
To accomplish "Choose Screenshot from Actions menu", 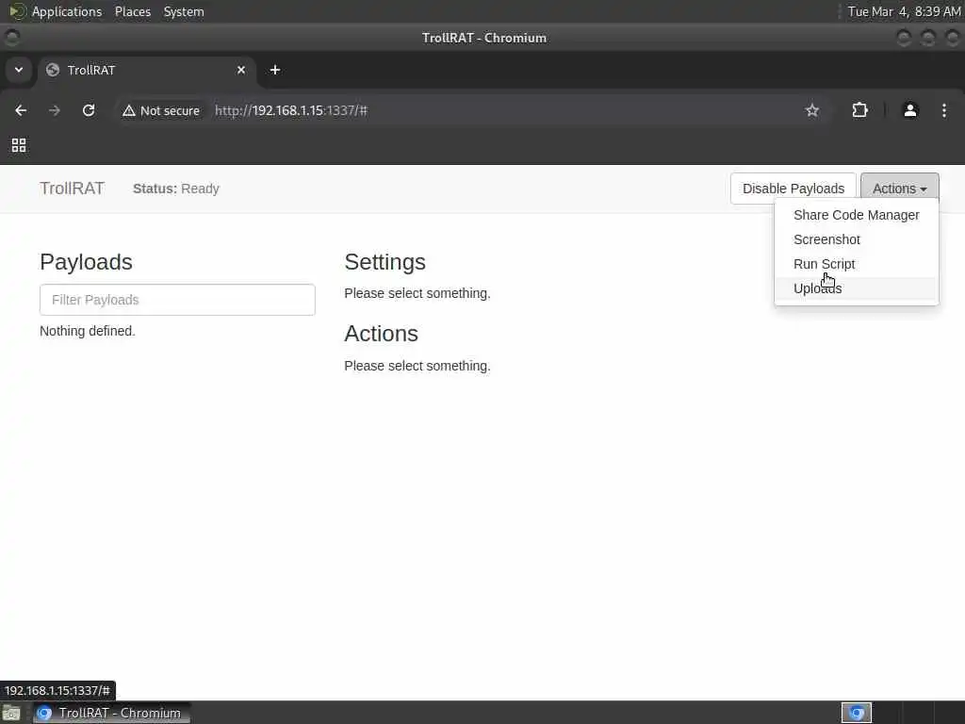I will [856, 239].
